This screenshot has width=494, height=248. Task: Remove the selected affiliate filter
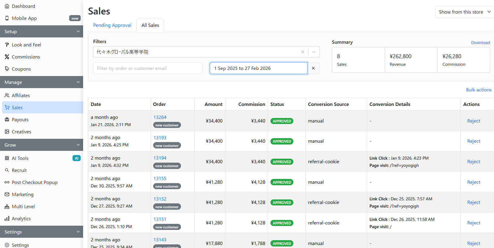302,52
